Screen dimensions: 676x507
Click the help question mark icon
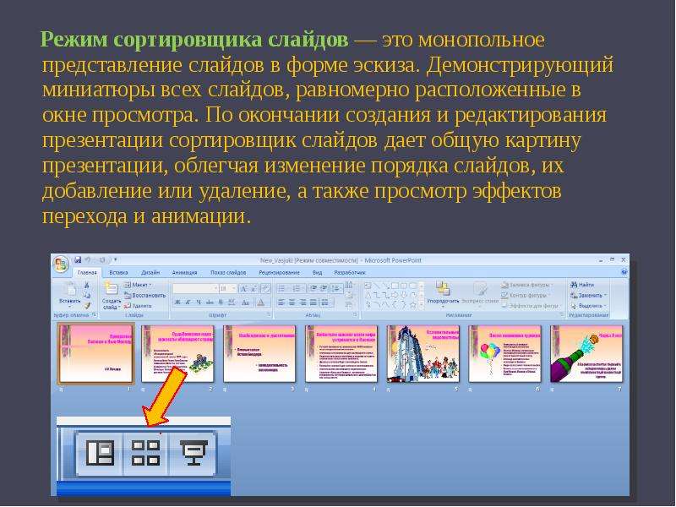point(624,272)
